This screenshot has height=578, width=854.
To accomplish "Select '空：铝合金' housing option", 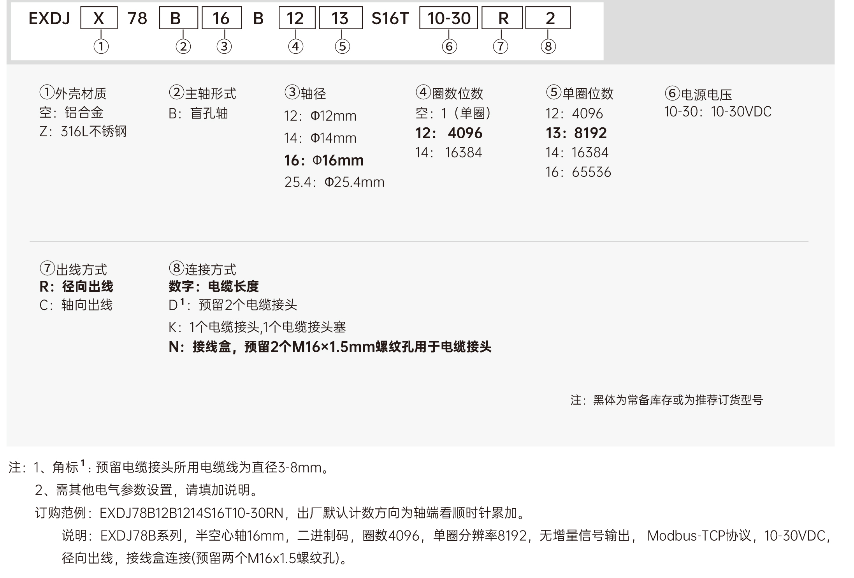I will pos(71,113).
